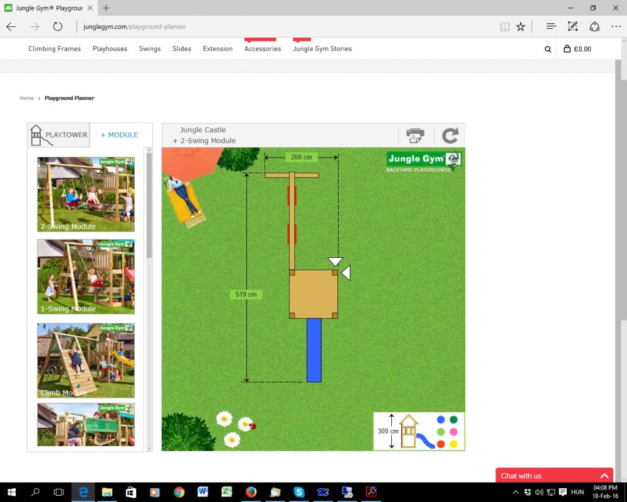Open the browser Hub icon
The width and height of the screenshot is (627, 502).
point(551,26)
